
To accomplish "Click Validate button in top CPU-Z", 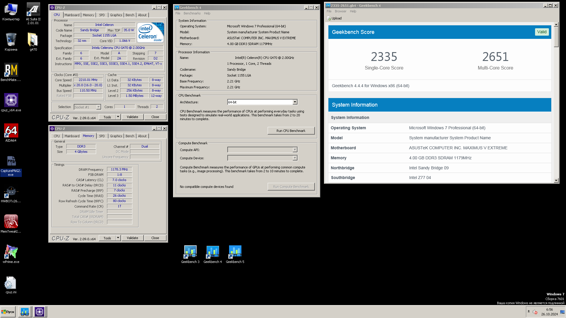I will [132, 117].
